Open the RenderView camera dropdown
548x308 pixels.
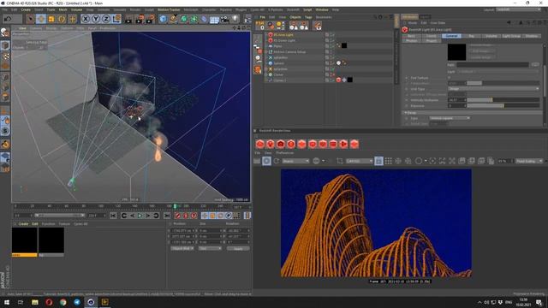click(x=360, y=161)
